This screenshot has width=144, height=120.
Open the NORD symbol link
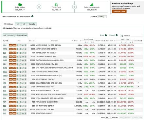[5, 94]
